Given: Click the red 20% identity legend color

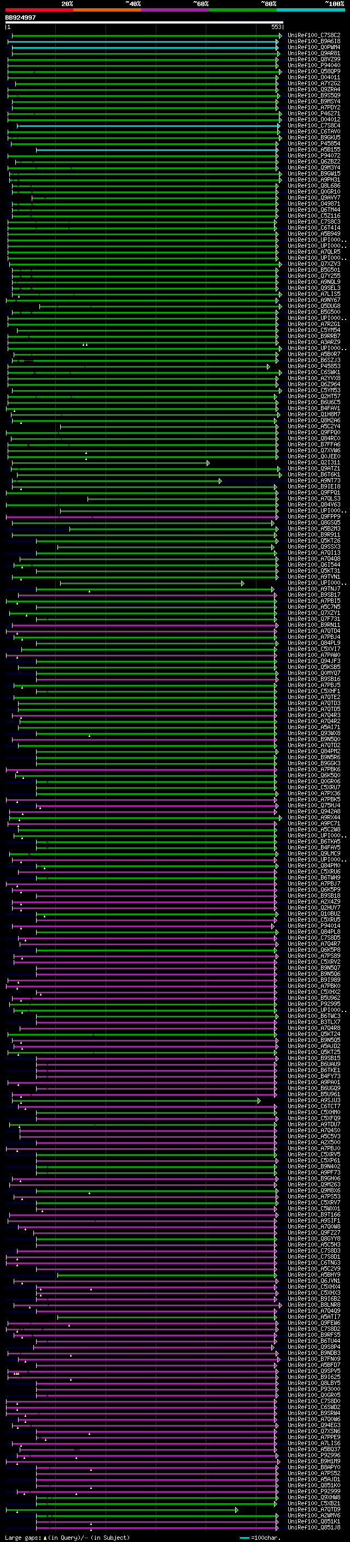Looking at the screenshot, I should point(39,10).
